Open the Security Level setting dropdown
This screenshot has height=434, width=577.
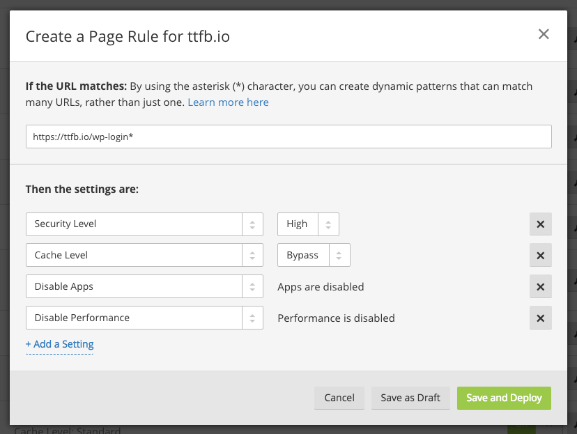click(134, 224)
